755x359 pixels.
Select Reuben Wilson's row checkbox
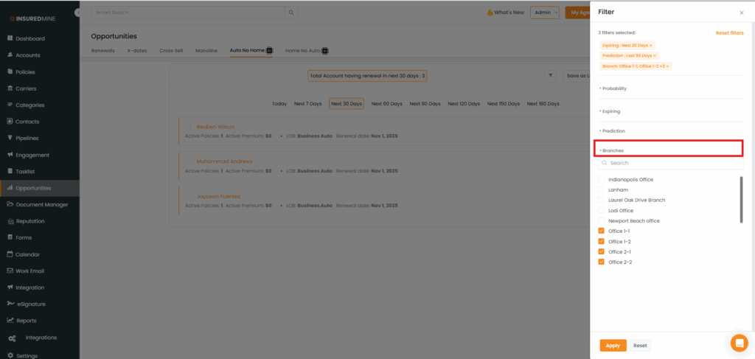(187, 127)
